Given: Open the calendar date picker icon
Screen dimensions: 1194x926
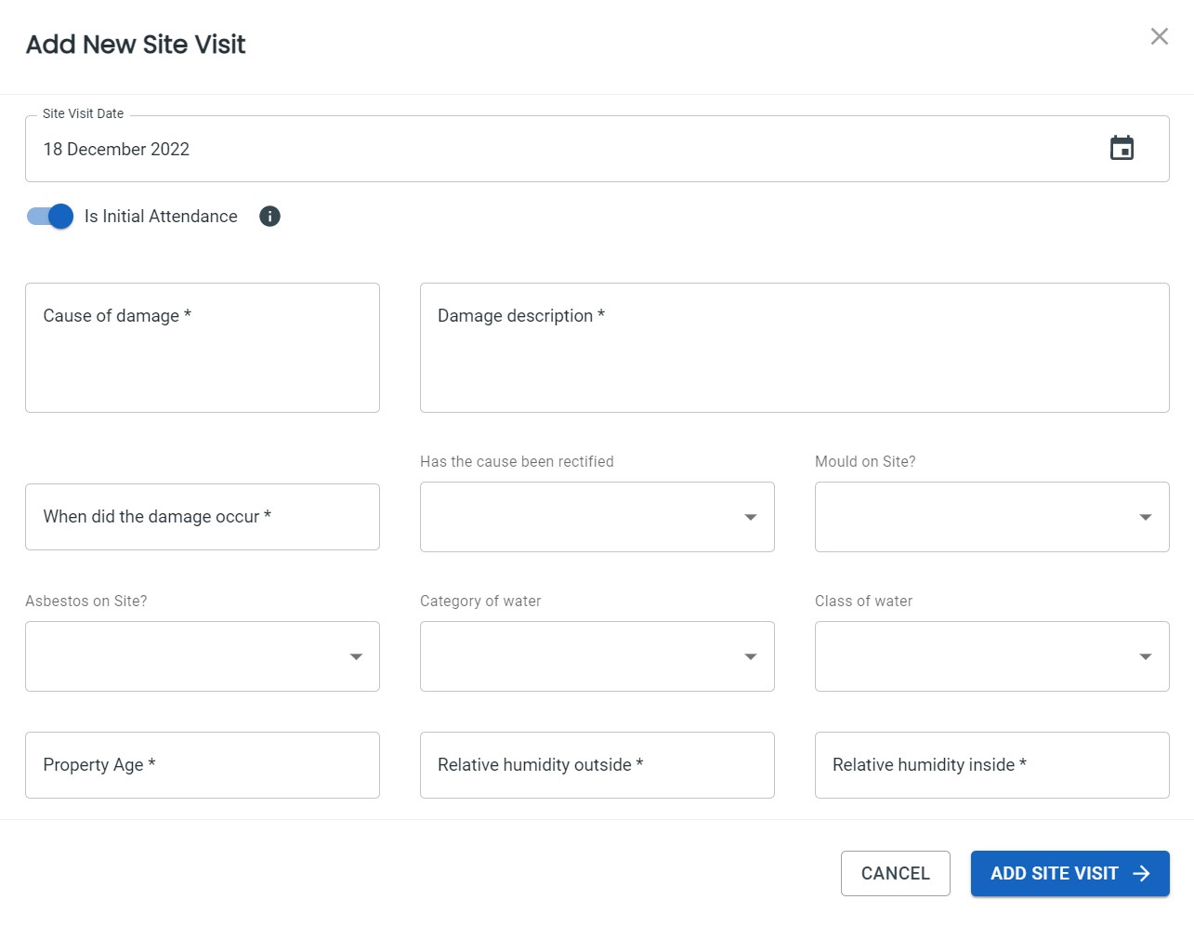Looking at the screenshot, I should [x=1122, y=148].
